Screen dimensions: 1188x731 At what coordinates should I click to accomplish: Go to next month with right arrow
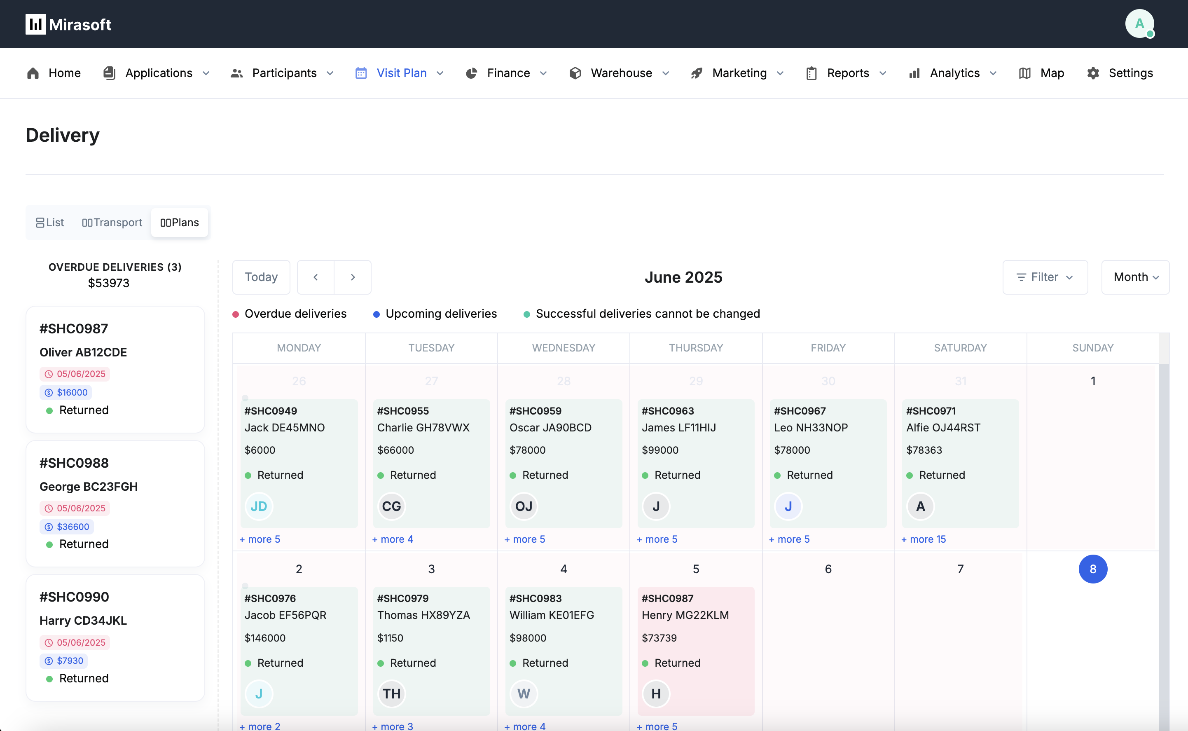(x=353, y=277)
